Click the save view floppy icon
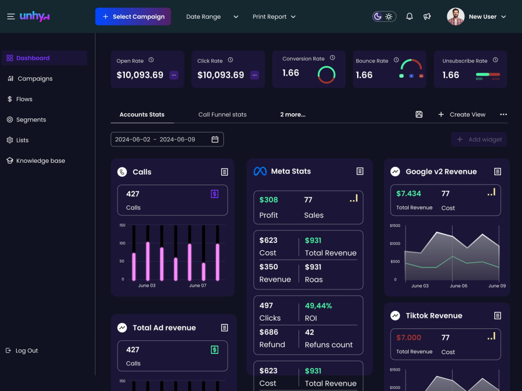This screenshot has width=522, height=391. pos(419,114)
